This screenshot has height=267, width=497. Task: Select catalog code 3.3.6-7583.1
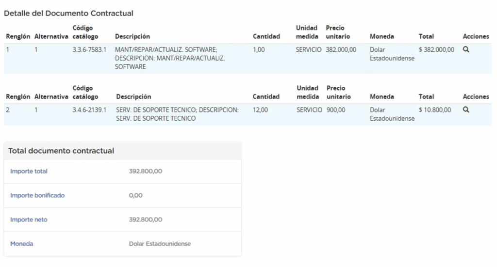tap(89, 49)
